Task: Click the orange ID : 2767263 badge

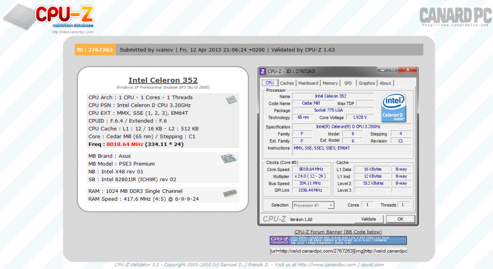Action: pyautogui.click(x=95, y=49)
